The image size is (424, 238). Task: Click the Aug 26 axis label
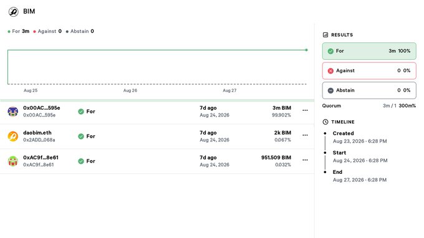point(130,90)
